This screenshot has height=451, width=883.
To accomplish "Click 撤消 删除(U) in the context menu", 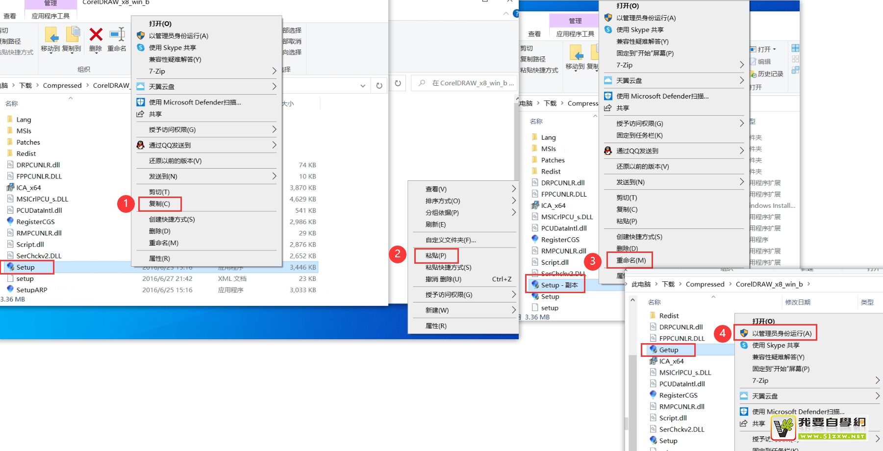I will pos(443,279).
